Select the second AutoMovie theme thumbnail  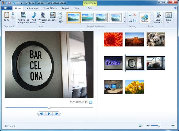pyautogui.click(x=88, y=18)
